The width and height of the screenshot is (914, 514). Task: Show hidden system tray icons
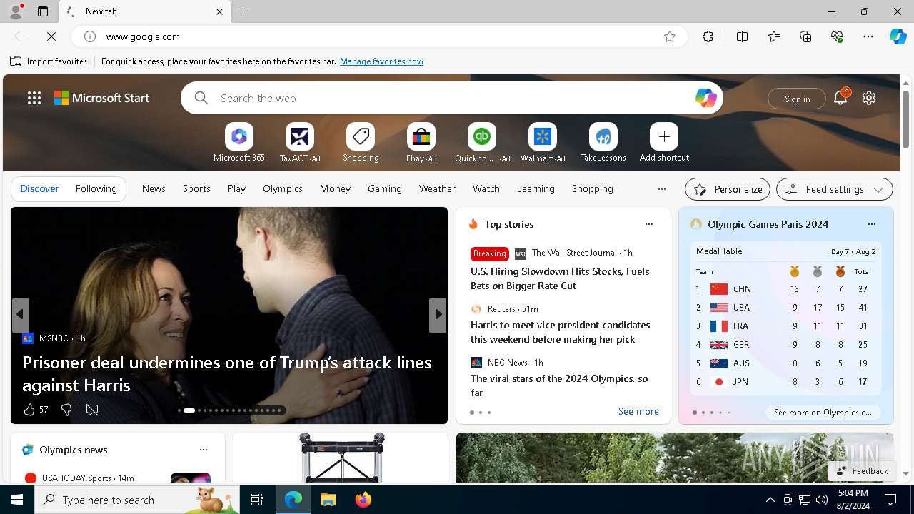click(x=770, y=500)
